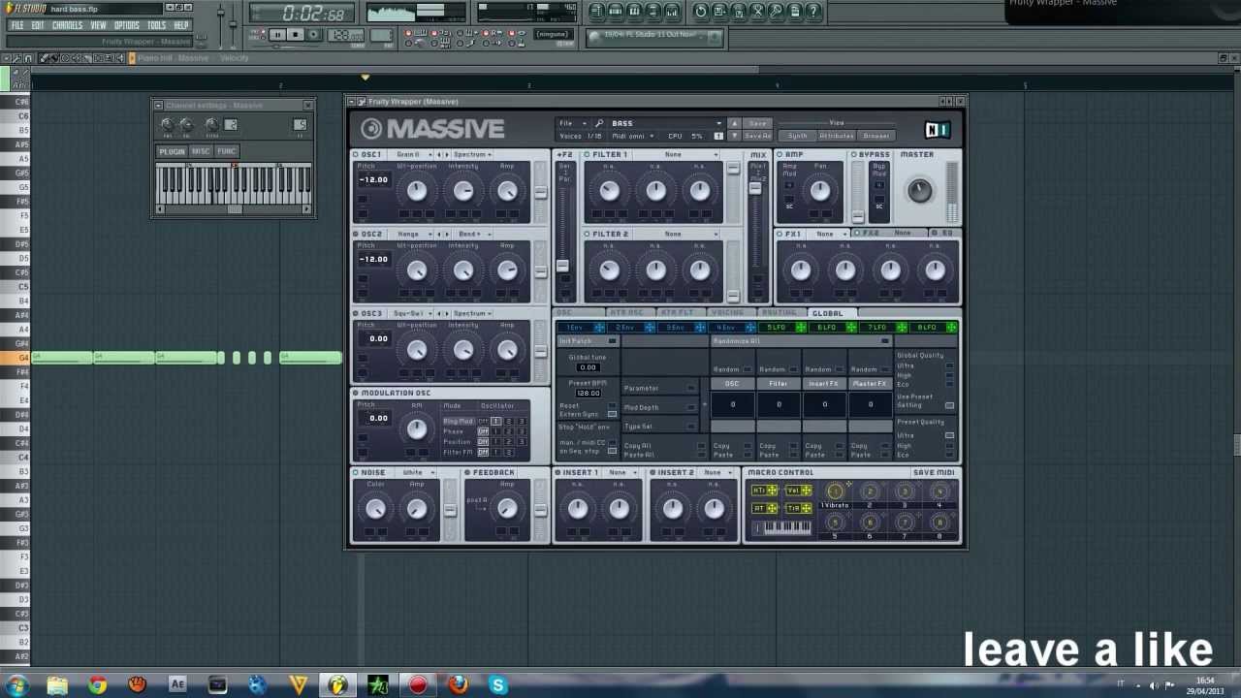1241x698 pixels.
Task: Click the pause button in FL Studio transport
Action: 278,35
